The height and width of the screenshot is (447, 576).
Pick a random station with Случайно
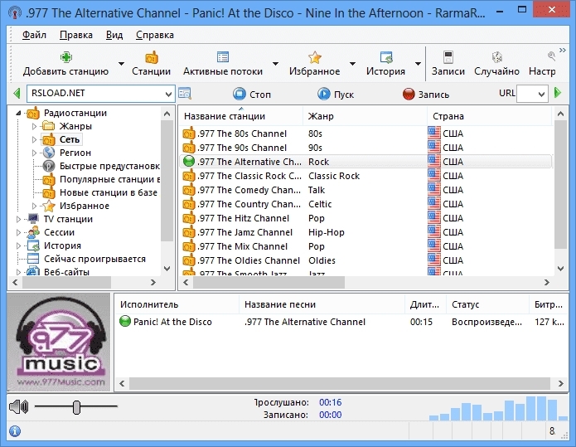(496, 63)
